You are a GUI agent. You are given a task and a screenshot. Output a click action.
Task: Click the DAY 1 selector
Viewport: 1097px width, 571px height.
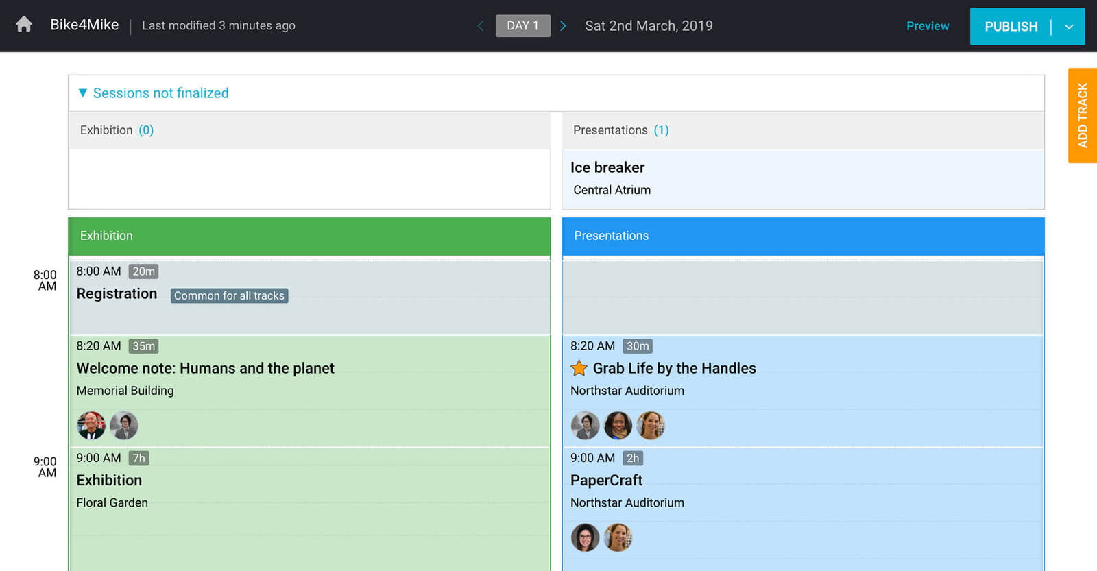coord(523,26)
